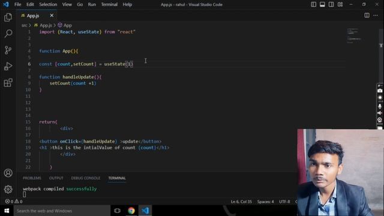Open the File menu
The image size is (384, 216).
17,4
